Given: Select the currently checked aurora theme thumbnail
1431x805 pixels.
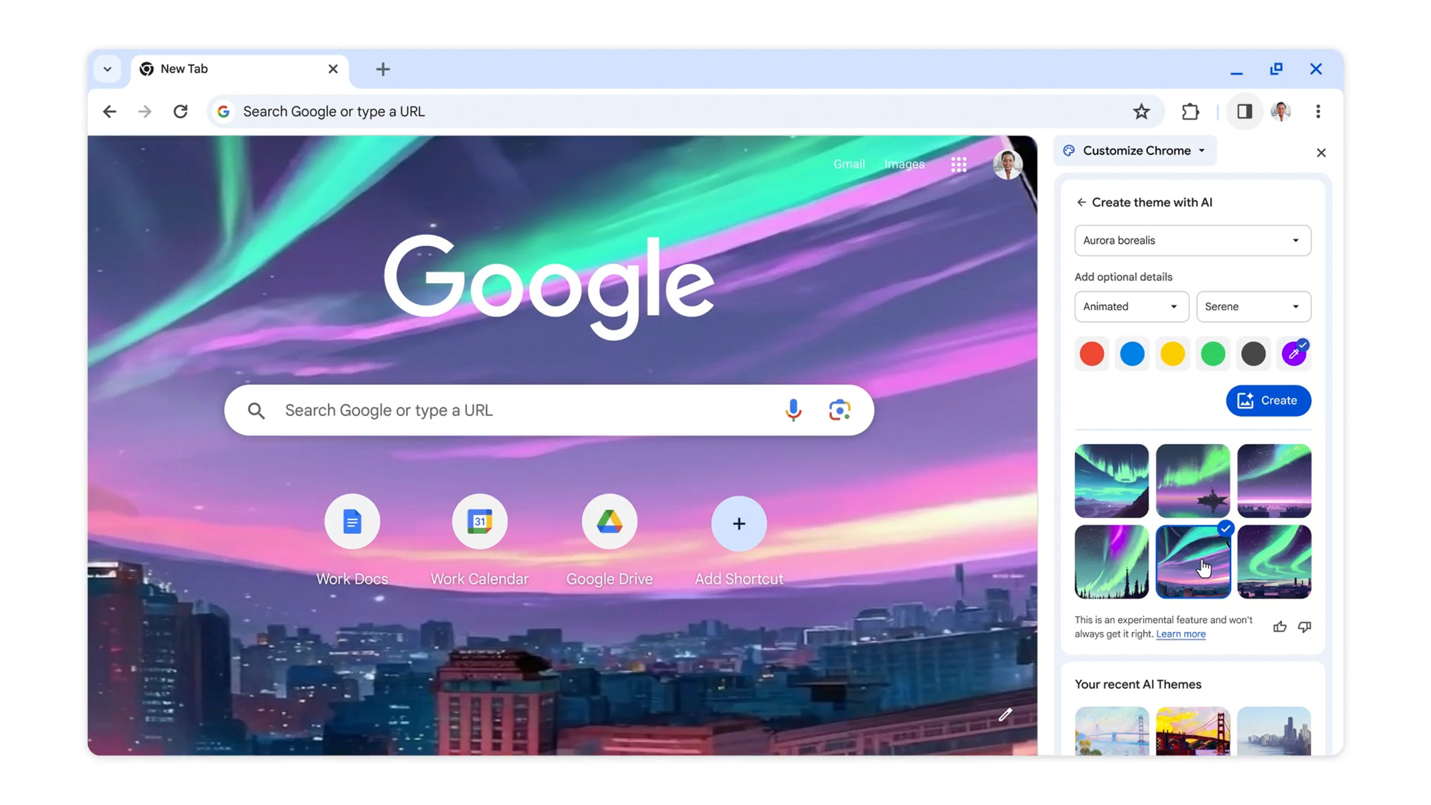Looking at the screenshot, I should point(1192,561).
